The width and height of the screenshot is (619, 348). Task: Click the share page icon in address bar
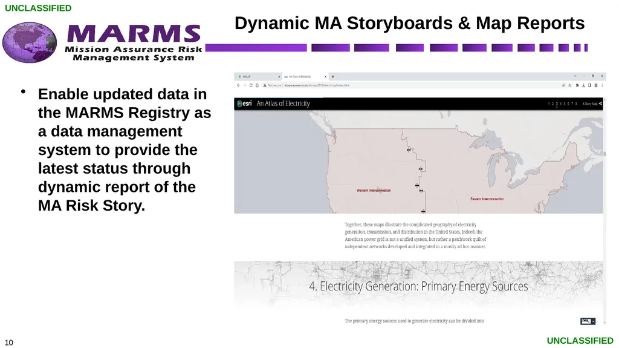point(563,85)
